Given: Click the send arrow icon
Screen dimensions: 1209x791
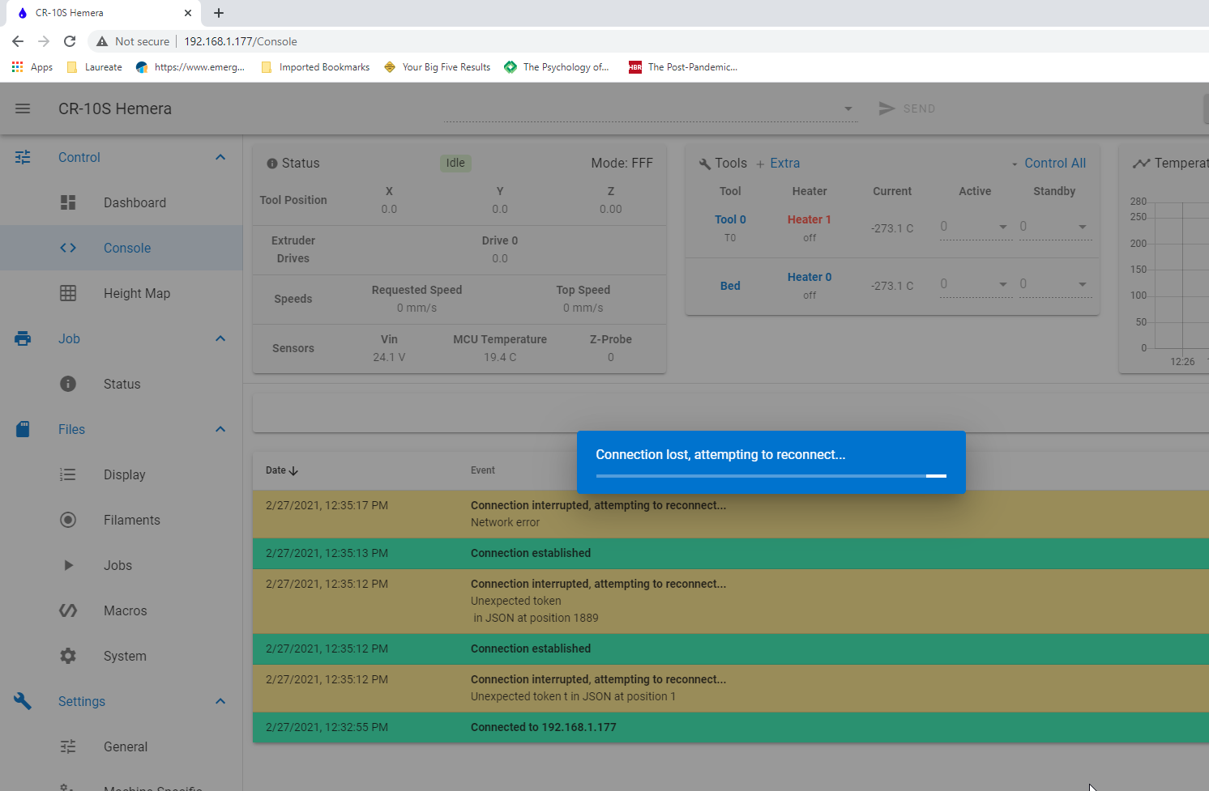Looking at the screenshot, I should point(887,108).
